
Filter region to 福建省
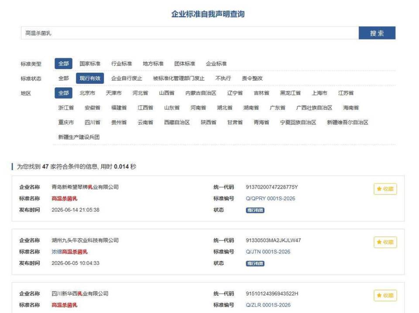click(119, 108)
